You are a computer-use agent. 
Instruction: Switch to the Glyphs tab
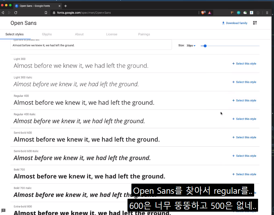coord(47,34)
